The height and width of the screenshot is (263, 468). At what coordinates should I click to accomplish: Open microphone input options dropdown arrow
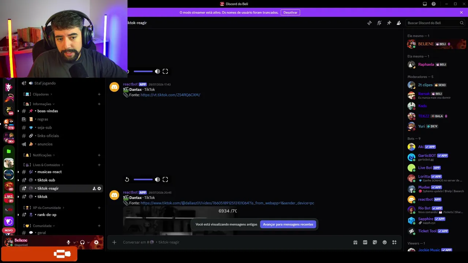75,242
